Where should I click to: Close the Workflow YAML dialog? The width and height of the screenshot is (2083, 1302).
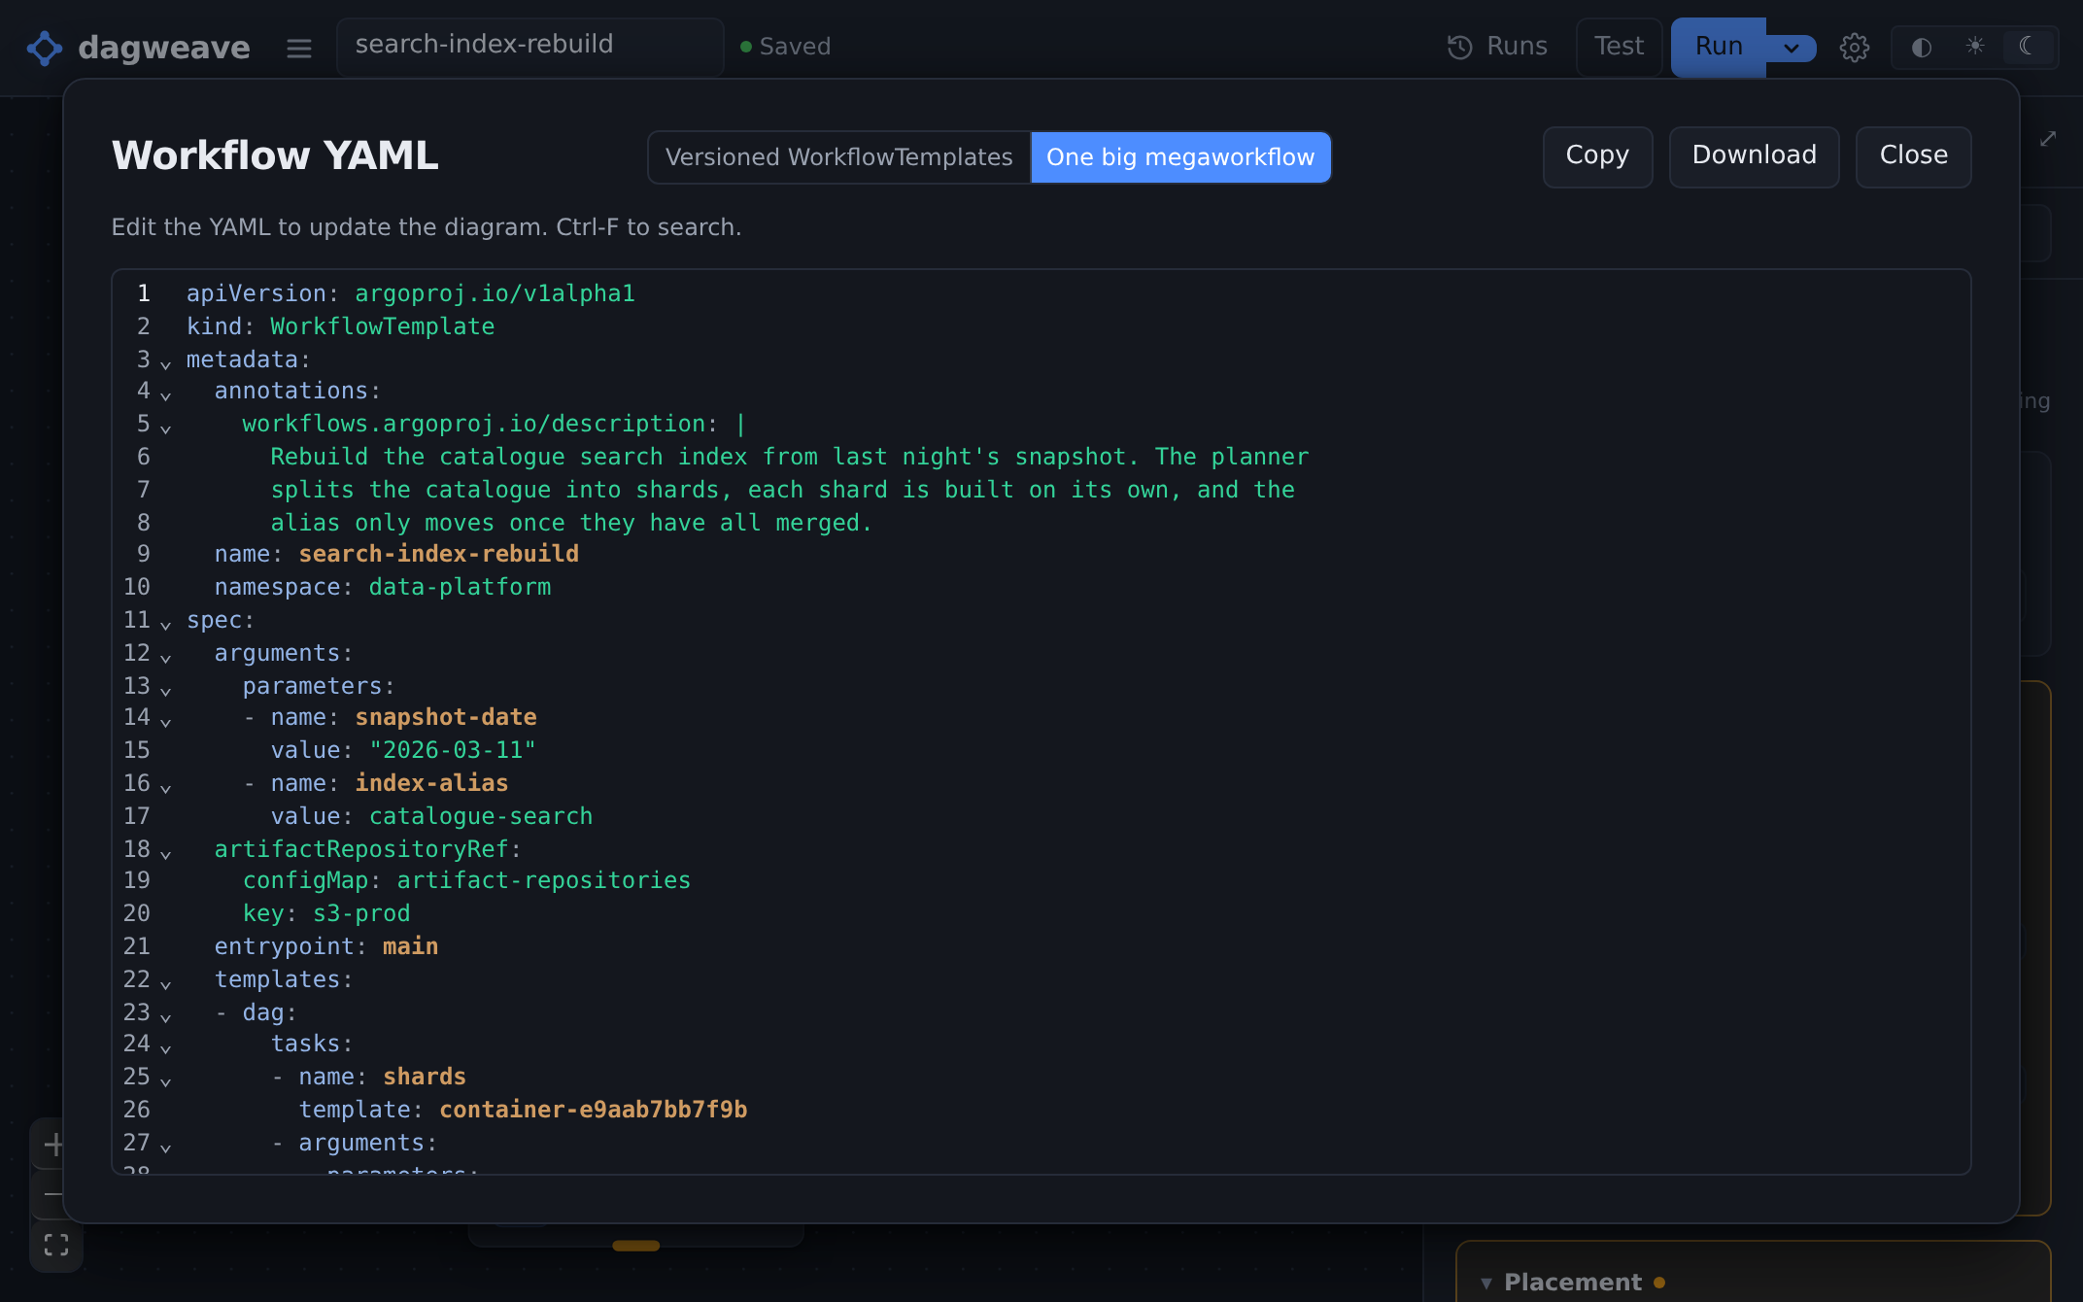1913,156
